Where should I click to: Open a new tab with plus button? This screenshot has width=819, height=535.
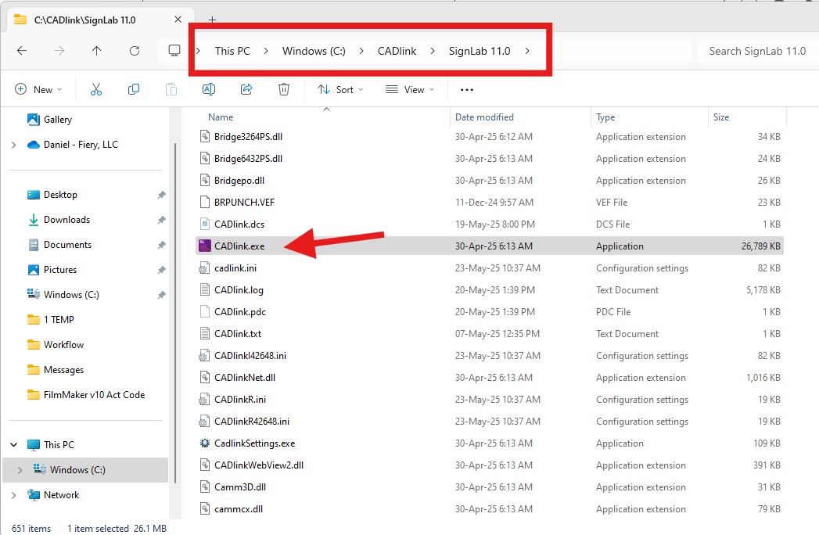click(x=212, y=20)
